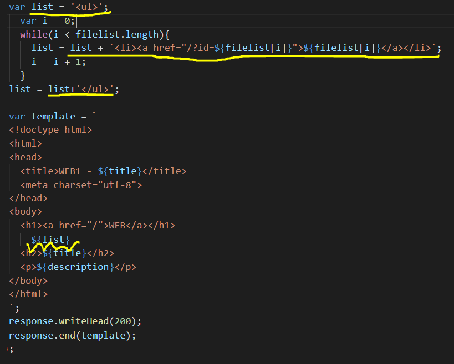This screenshot has height=364, width=454.
Task: Click the "while(i < filelist.length){" line
Action: (x=95, y=35)
